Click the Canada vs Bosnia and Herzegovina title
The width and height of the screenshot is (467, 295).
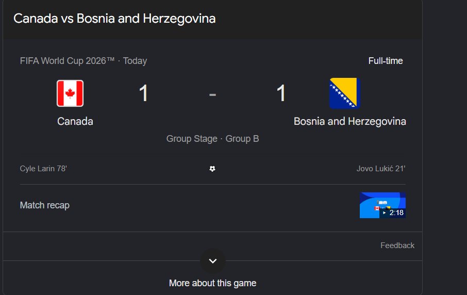click(x=114, y=19)
